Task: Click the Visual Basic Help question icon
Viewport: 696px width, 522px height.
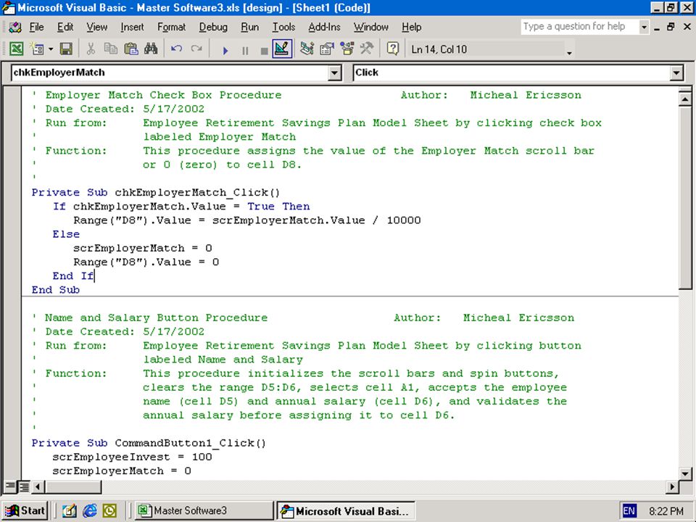Action: pyautogui.click(x=392, y=49)
